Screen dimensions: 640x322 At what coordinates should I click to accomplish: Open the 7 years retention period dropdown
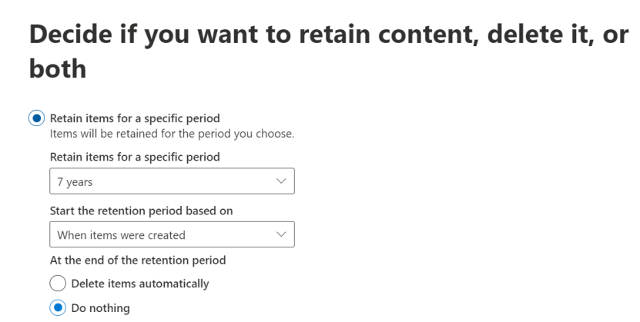[172, 181]
